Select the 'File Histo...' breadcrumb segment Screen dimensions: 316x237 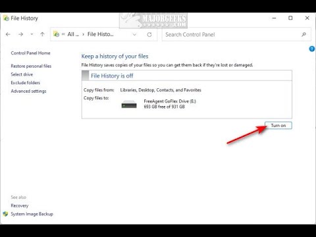pyautogui.click(x=101, y=34)
